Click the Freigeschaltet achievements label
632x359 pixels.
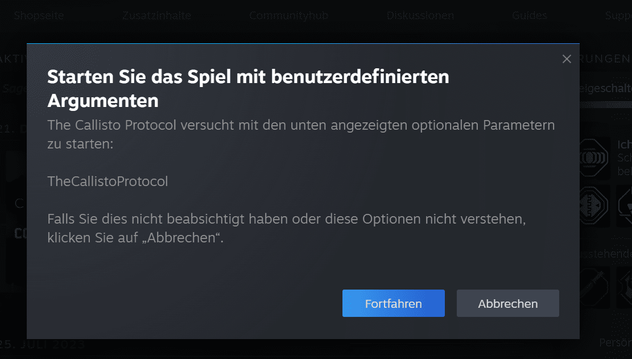coord(606,88)
